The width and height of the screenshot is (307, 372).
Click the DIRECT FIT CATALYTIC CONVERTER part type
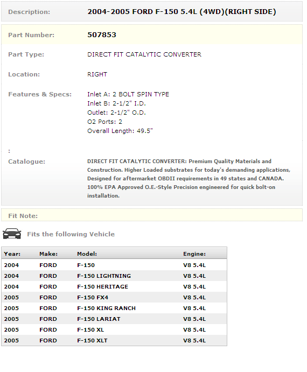click(144, 54)
